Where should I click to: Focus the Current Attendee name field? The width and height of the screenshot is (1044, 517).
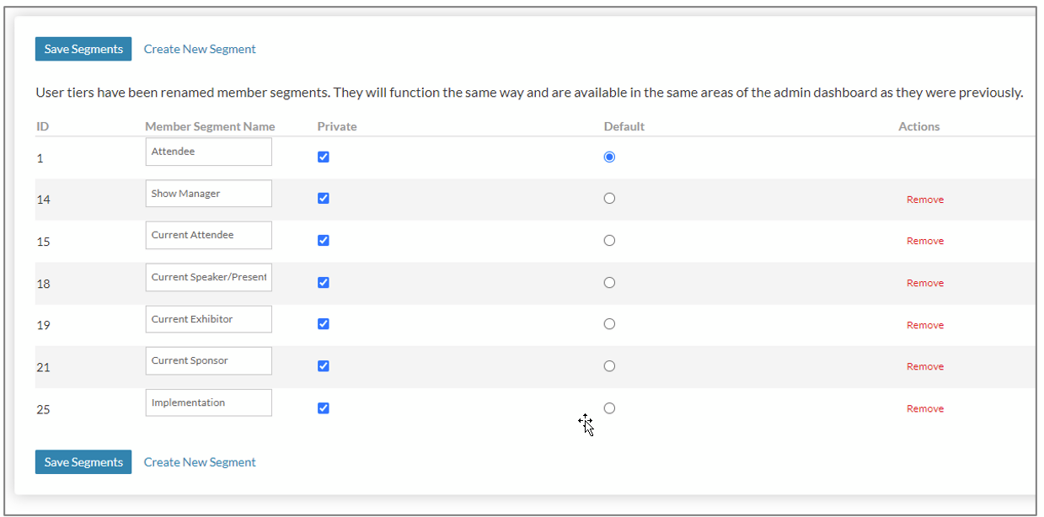pos(208,235)
